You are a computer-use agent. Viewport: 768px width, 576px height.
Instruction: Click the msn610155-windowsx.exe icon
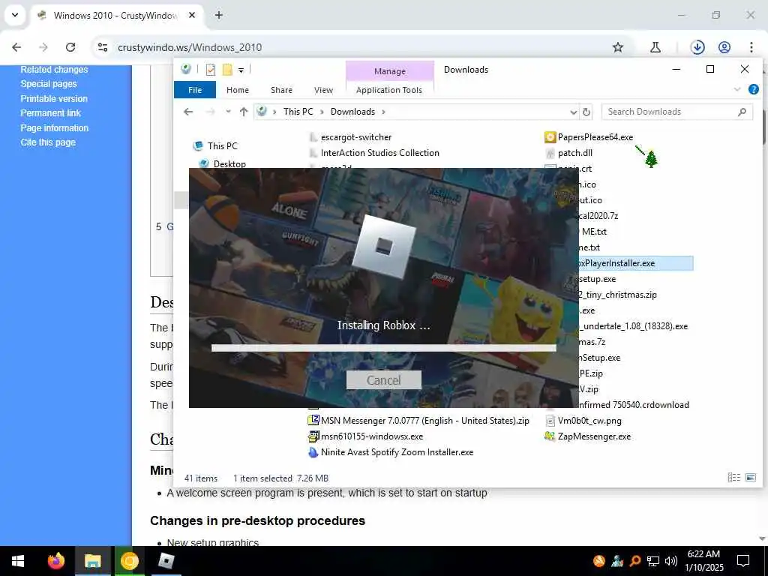coord(313,436)
